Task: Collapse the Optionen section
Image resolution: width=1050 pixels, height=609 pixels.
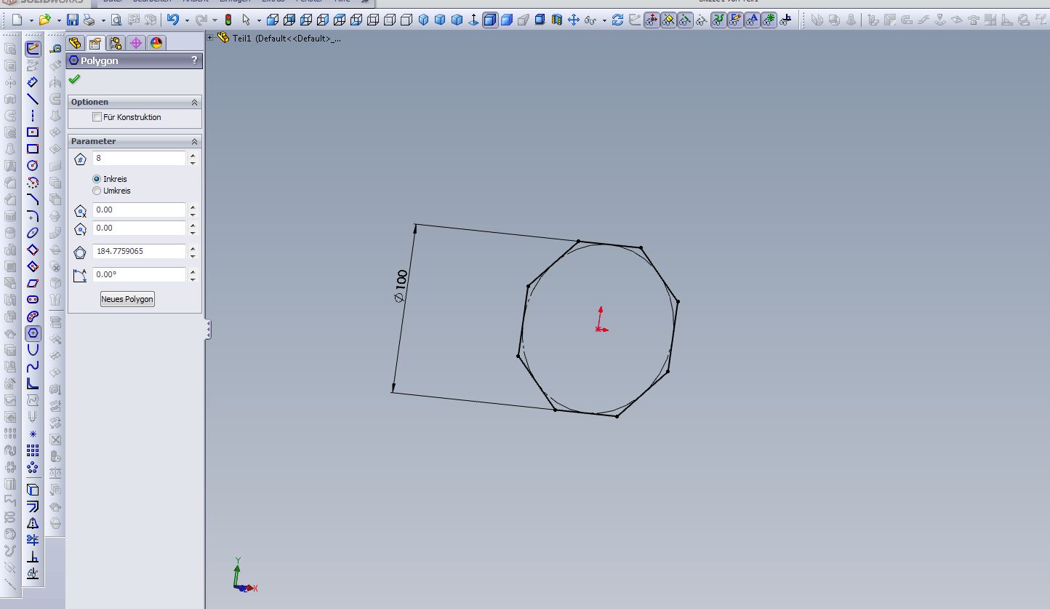Action: (194, 103)
